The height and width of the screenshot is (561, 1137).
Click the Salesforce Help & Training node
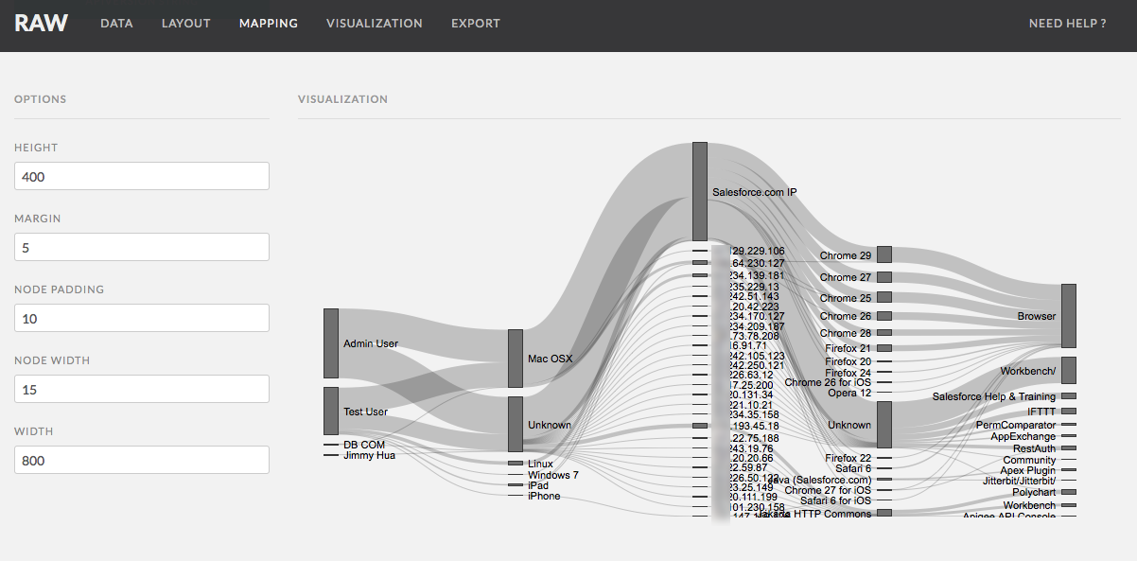click(x=1070, y=396)
